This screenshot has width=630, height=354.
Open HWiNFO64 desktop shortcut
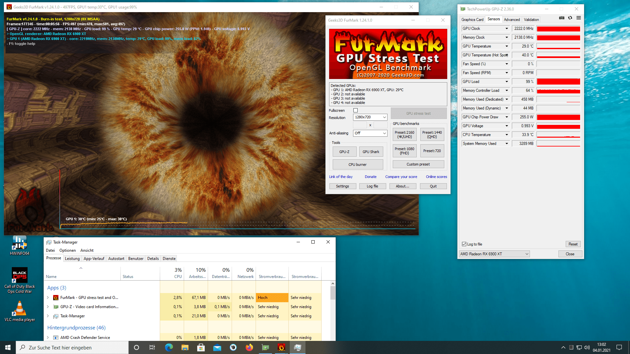pyautogui.click(x=19, y=246)
